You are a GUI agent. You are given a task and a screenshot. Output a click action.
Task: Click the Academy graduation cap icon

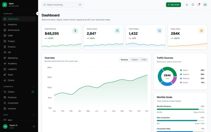pos(5,64)
